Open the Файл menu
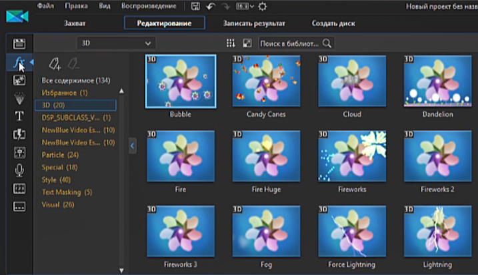The image size is (478, 275). (x=46, y=6)
